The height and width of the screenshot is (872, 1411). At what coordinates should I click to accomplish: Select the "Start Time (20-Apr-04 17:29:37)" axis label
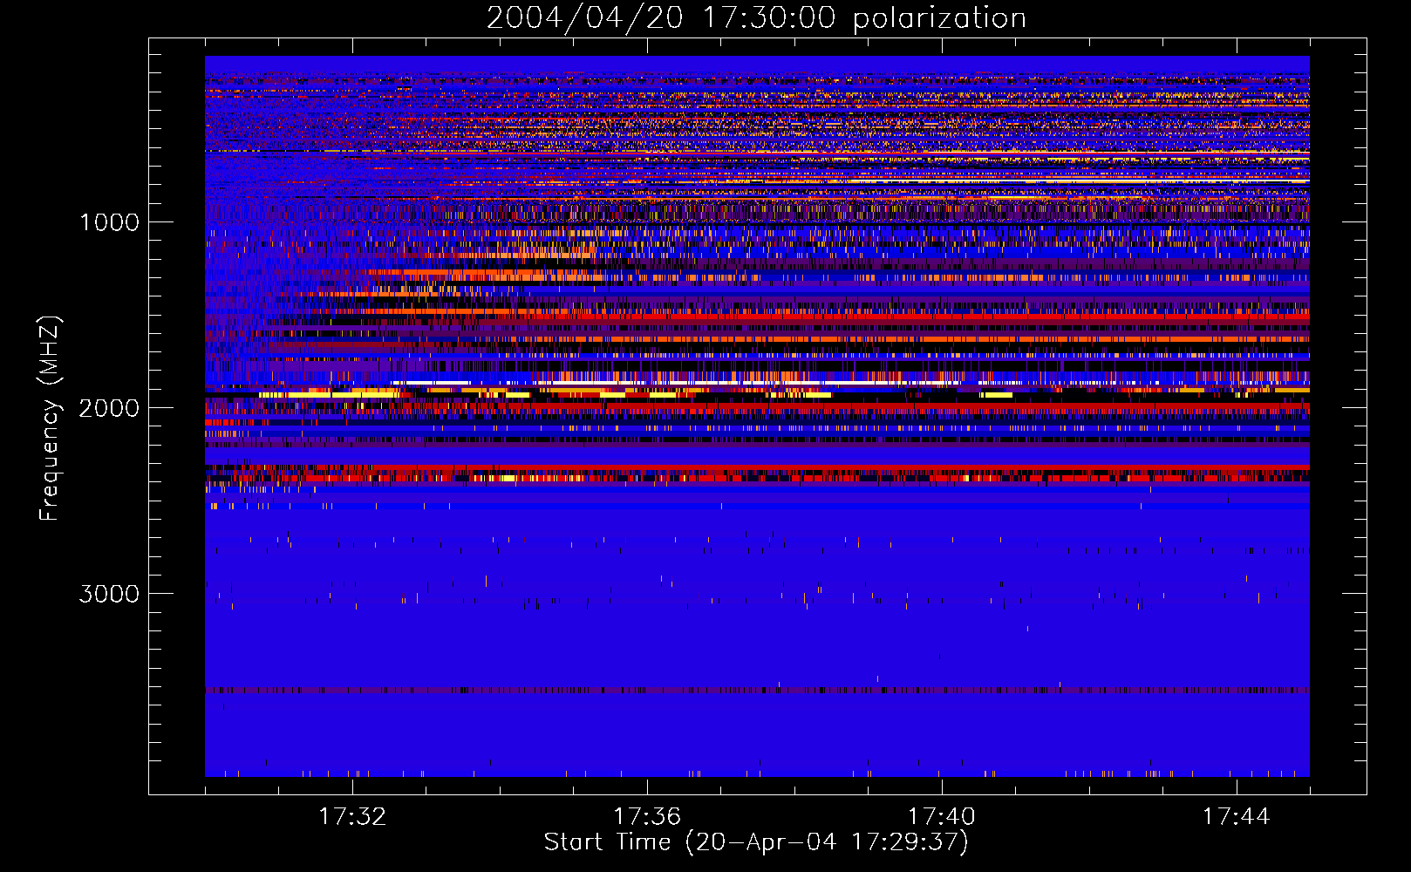point(756,842)
